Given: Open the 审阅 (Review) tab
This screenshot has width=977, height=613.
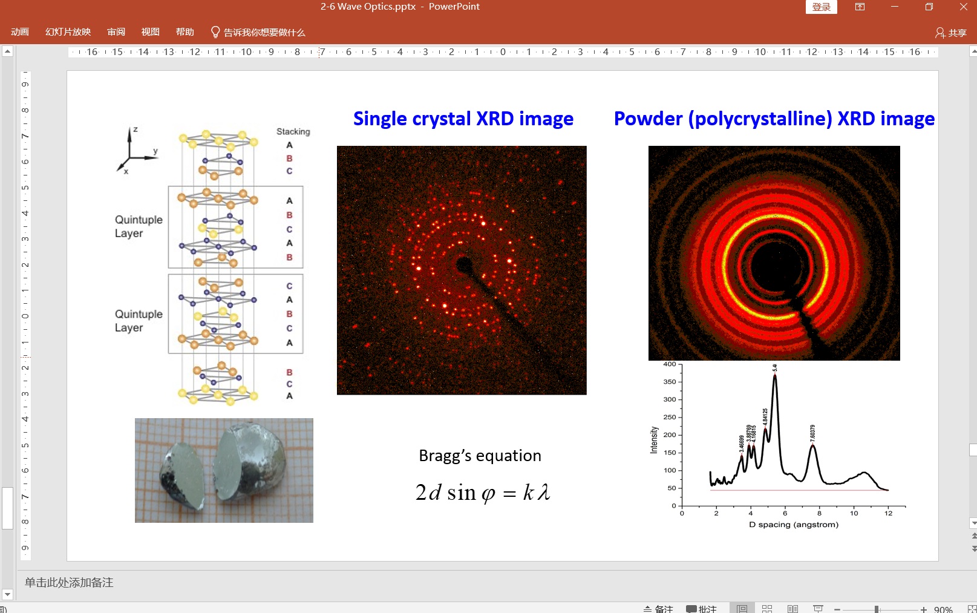Looking at the screenshot, I should [x=116, y=32].
